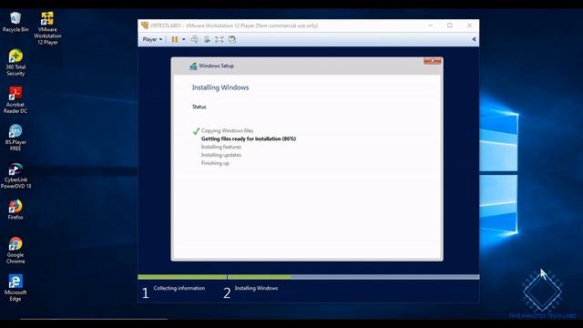Open Recycle Bin desktop icon
This screenshot has width=583, height=328.
(x=15, y=22)
